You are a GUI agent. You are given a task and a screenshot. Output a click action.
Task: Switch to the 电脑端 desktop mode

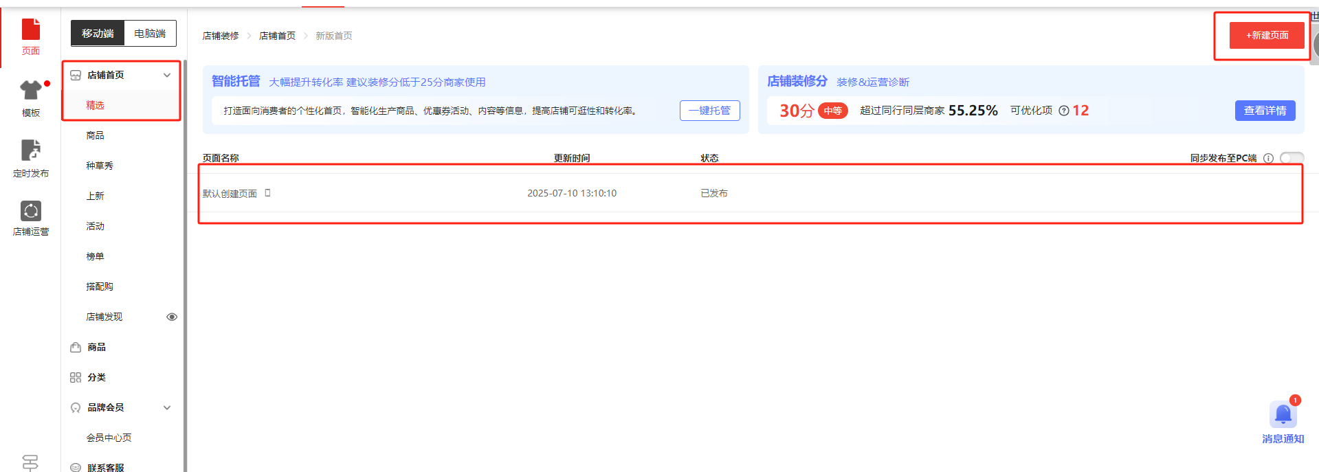click(x=150, y=34)
